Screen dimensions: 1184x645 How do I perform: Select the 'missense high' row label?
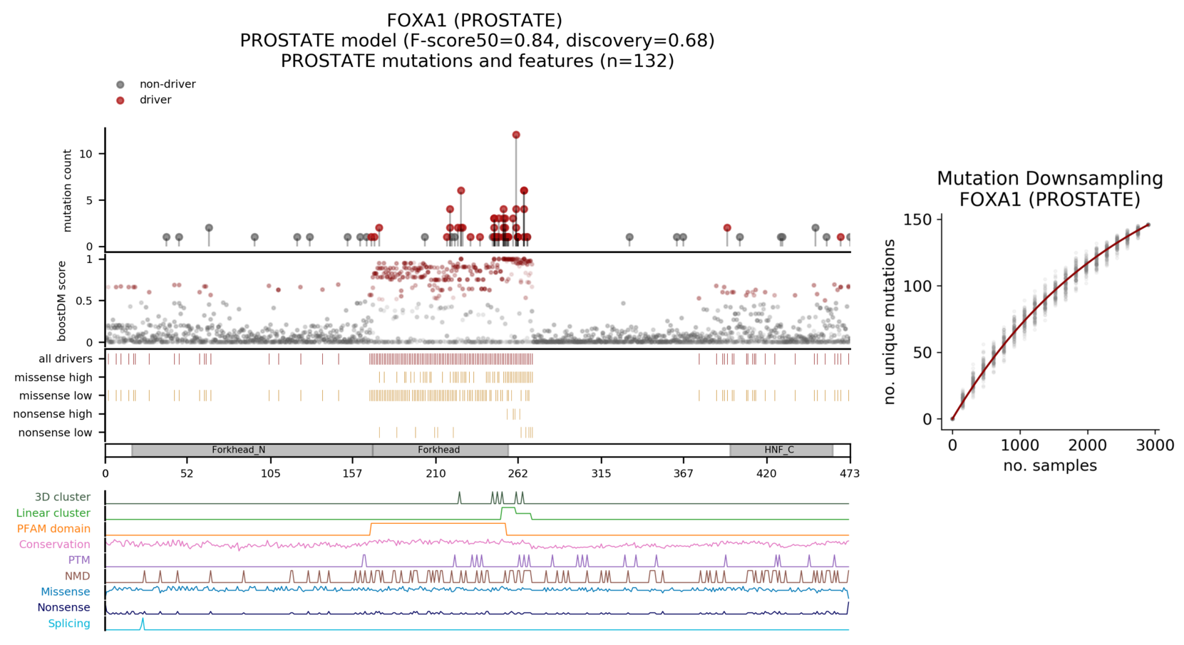[x=53, y=378]
